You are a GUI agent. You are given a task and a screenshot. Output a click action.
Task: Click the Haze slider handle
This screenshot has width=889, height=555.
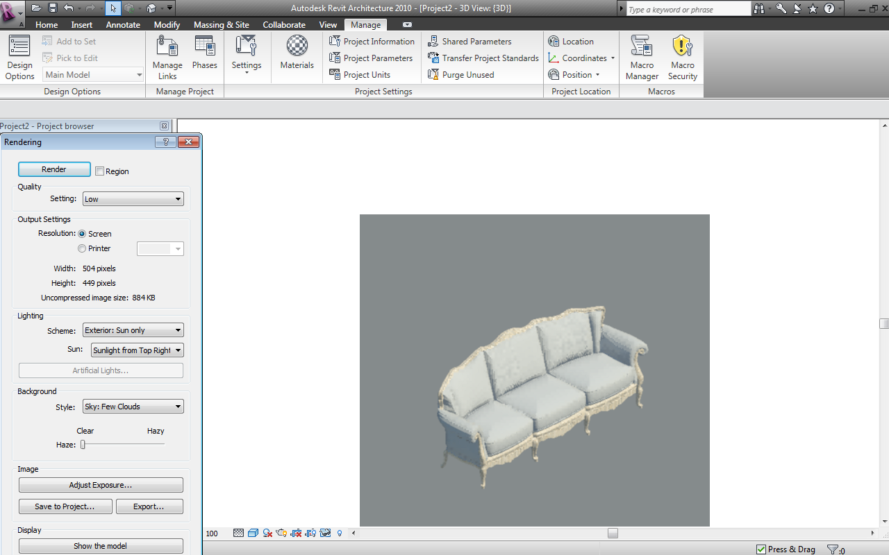[x=83, y=445]
